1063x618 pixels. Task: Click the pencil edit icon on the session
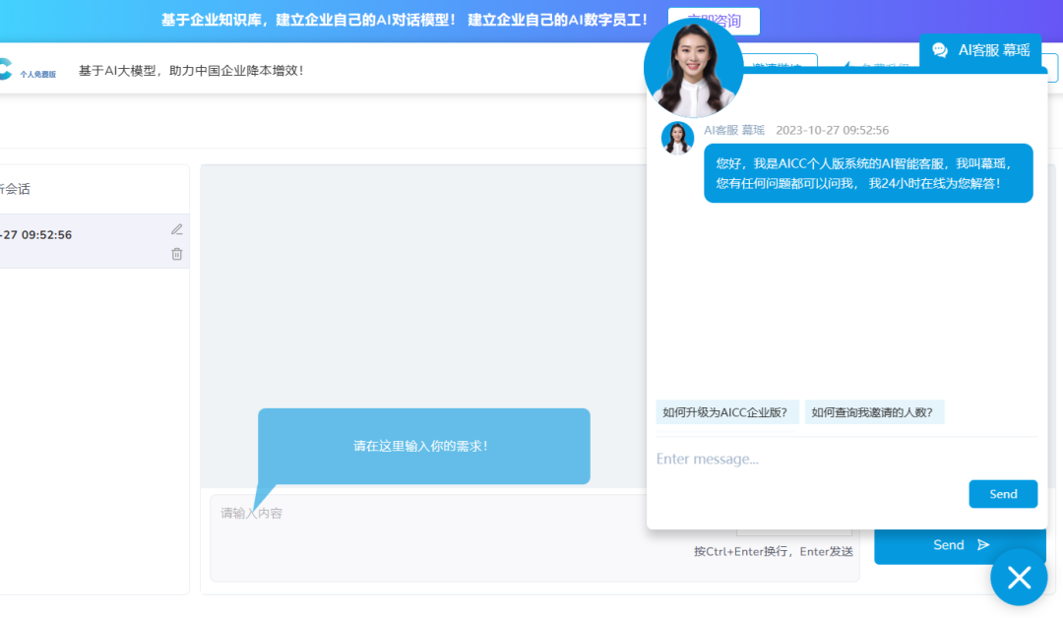177,229
